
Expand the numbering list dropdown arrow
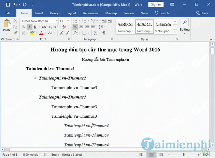click(x=89, y=21)
